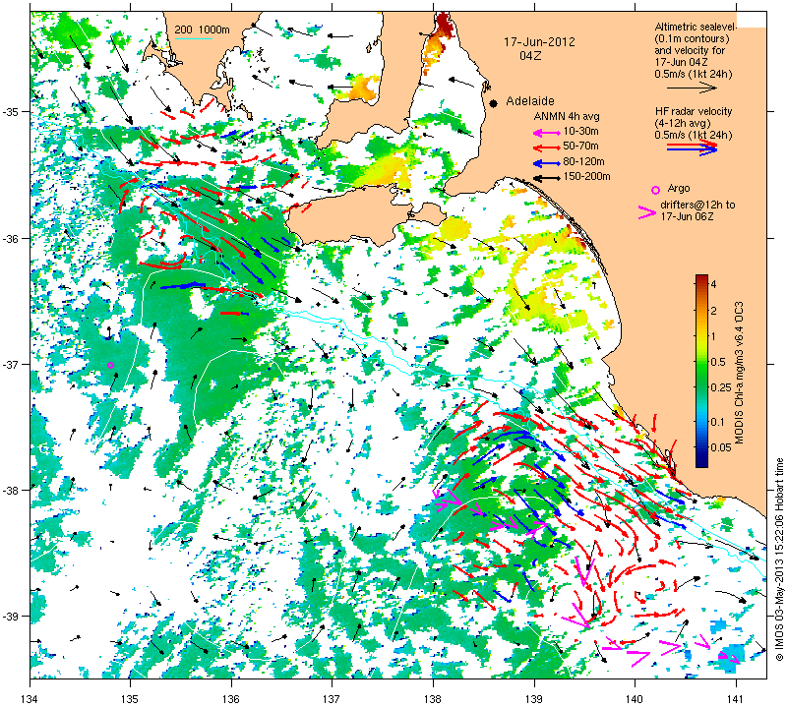Click the longitude axis label '139'

[x=534, y=698]
